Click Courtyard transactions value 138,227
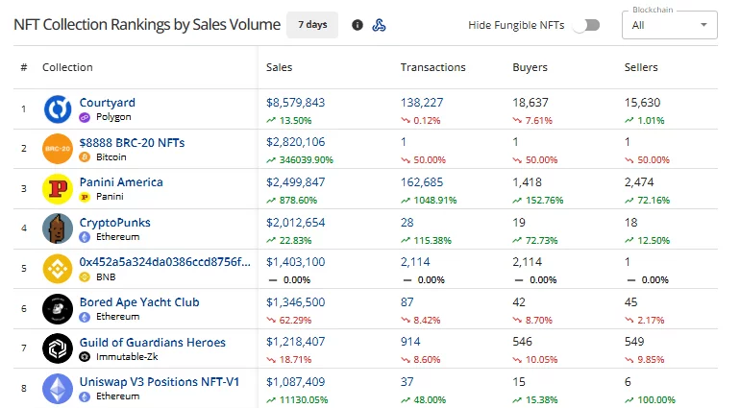The image size is (740, 408). pos(422,103)
